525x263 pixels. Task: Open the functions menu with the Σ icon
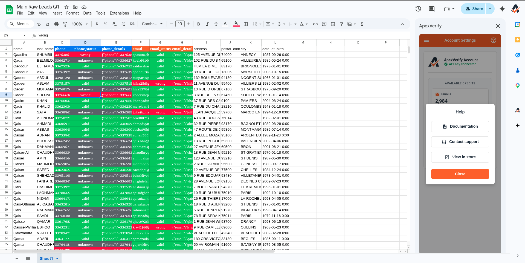tap(362, 24)
